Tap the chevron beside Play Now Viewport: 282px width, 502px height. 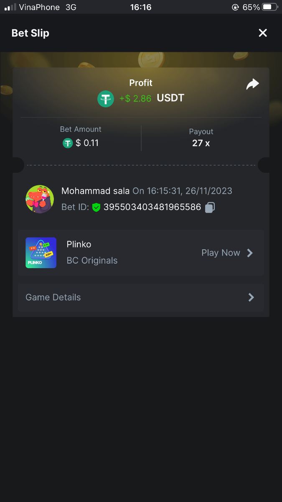[x=250, y=253]
